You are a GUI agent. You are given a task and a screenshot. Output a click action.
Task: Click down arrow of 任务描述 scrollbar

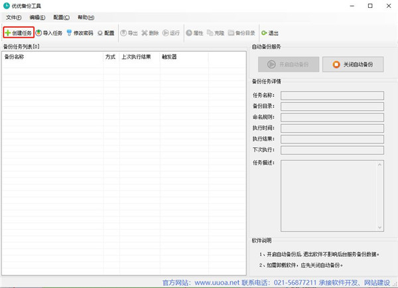(x=380, y=228)
